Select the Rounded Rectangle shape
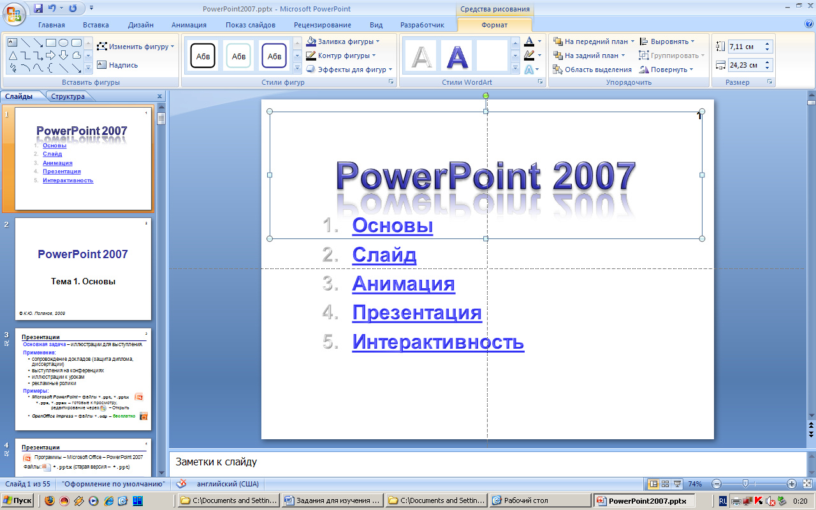This screenshot has height=510, width=816. pos(76,43)
